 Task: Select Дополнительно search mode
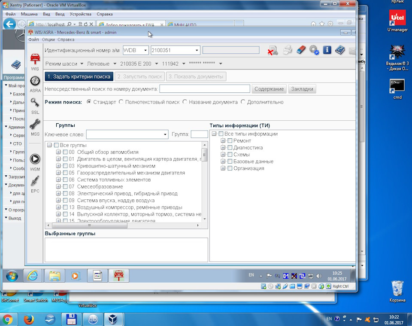tap(243, 102)
